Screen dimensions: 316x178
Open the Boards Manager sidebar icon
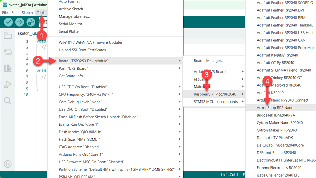[x=8, y=52]
